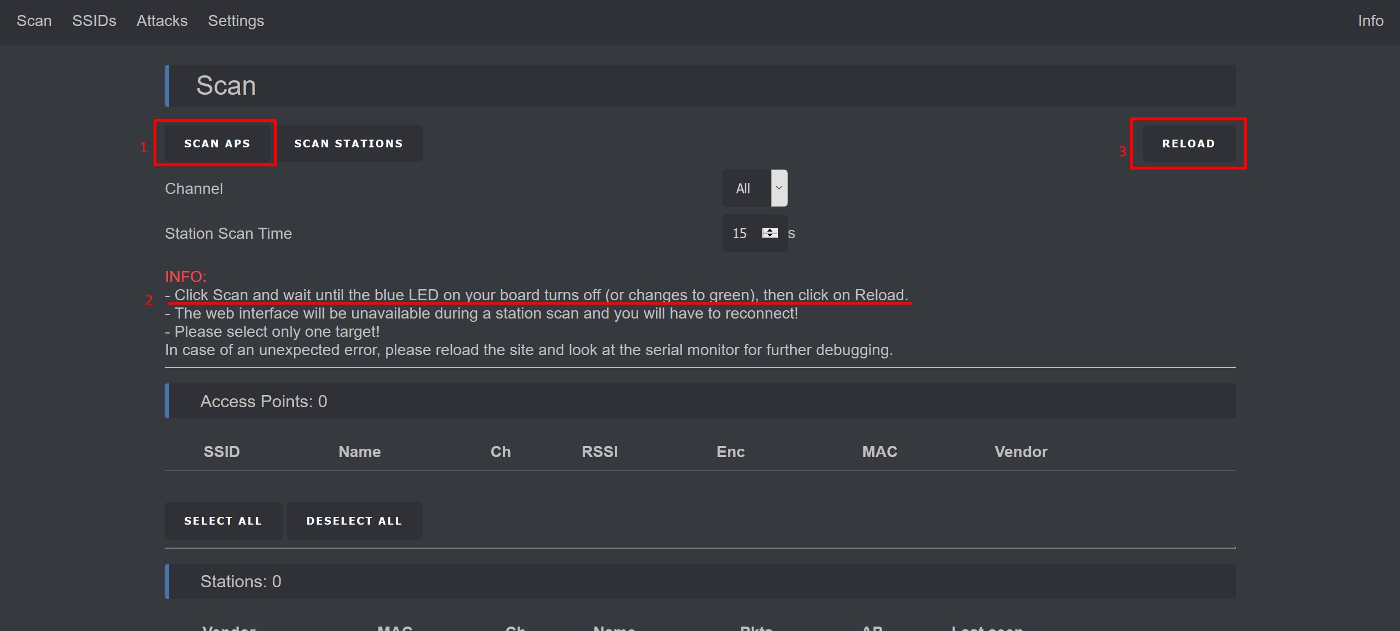Click the Scan APs button
Image resolution: width=1400 pixels, height=631 pixels.
coord(217,143)
